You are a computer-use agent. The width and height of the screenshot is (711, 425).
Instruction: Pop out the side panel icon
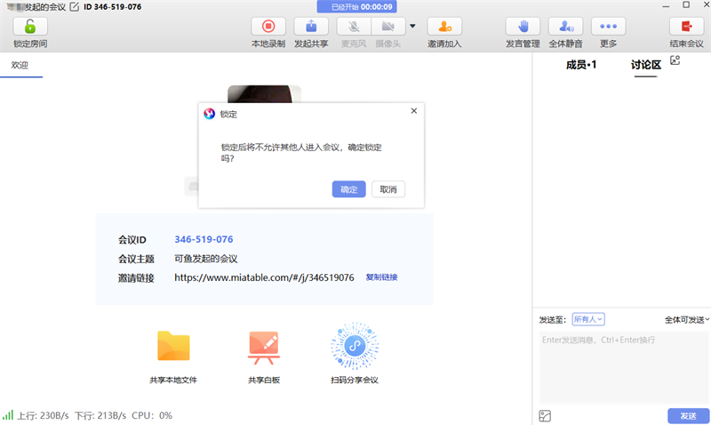(675, 60)
